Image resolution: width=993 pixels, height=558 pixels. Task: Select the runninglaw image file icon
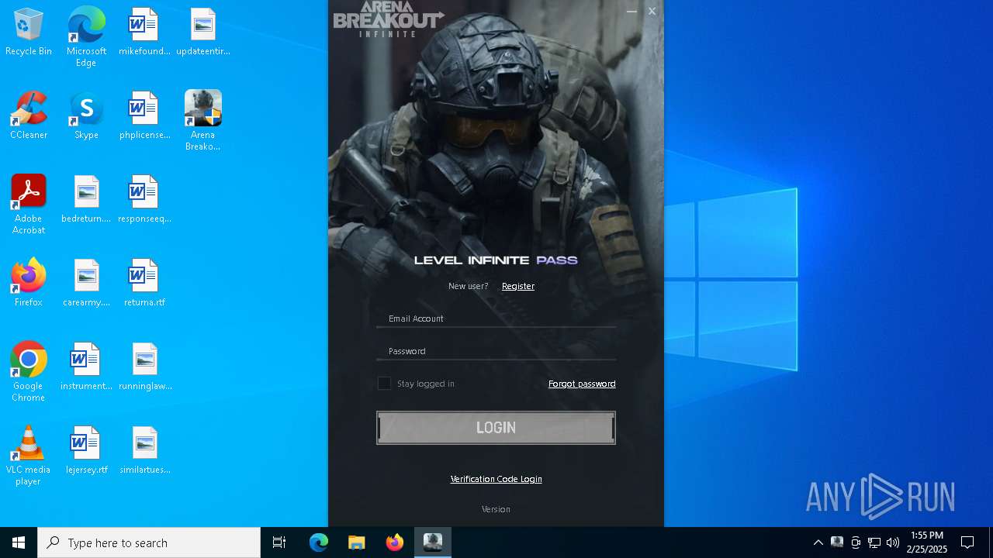point(144,367)
